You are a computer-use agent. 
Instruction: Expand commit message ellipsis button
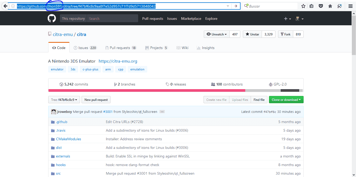tap(162, 112)
